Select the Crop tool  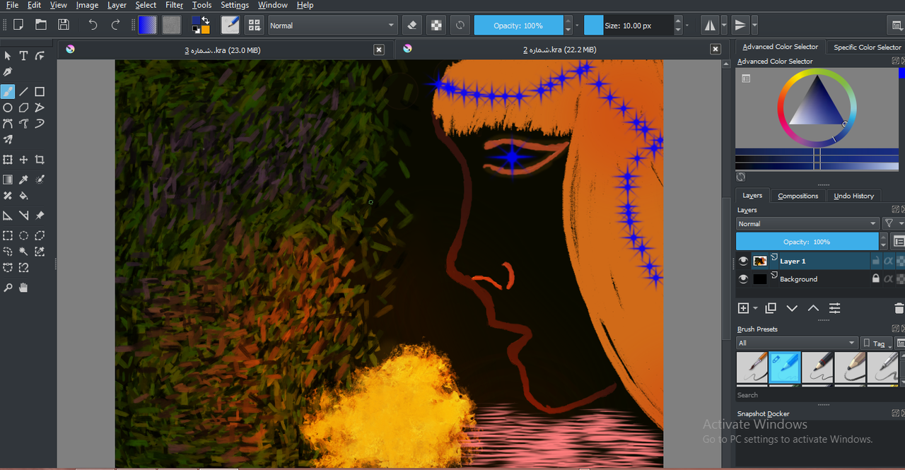point(40,160)
